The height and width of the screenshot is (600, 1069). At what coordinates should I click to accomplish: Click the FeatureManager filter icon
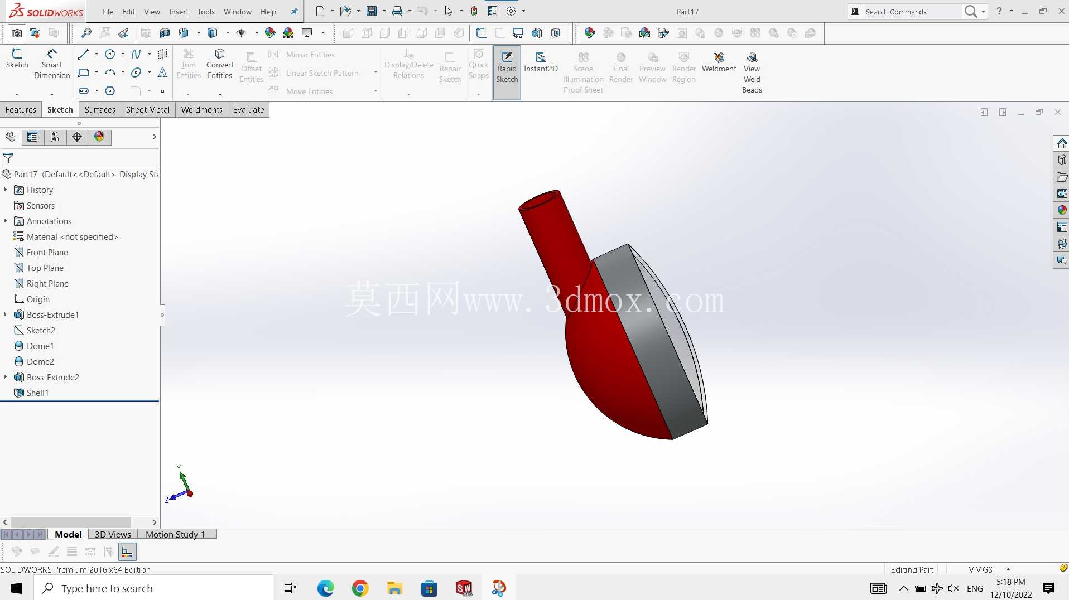pyautogui.click(x=8, y=158)
